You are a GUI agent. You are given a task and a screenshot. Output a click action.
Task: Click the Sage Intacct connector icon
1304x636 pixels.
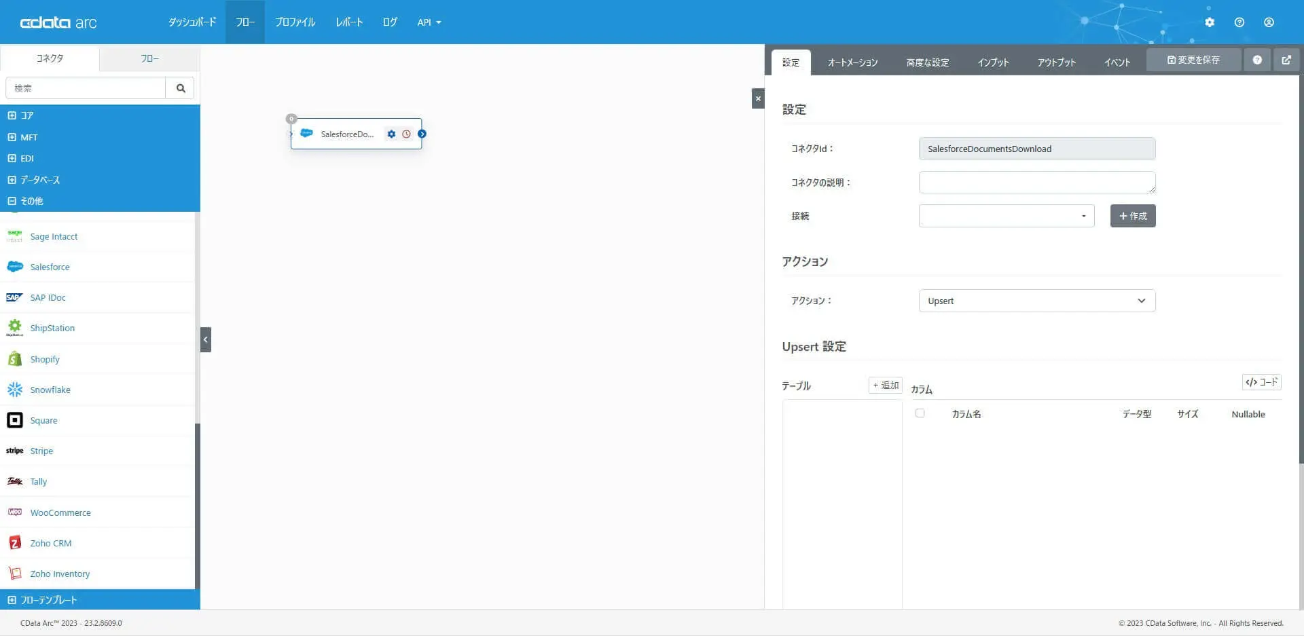tap(14, 236)
